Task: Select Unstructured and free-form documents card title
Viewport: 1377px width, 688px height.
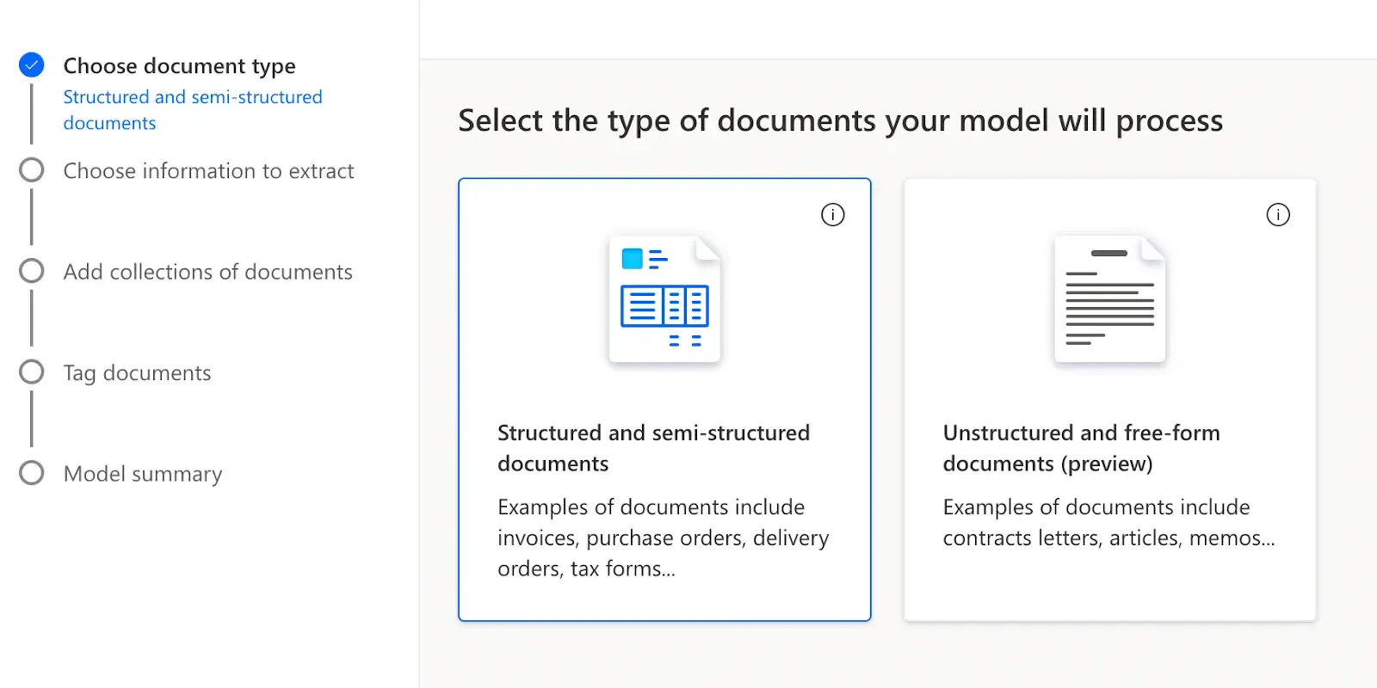Action: [x=1081, y=448]
